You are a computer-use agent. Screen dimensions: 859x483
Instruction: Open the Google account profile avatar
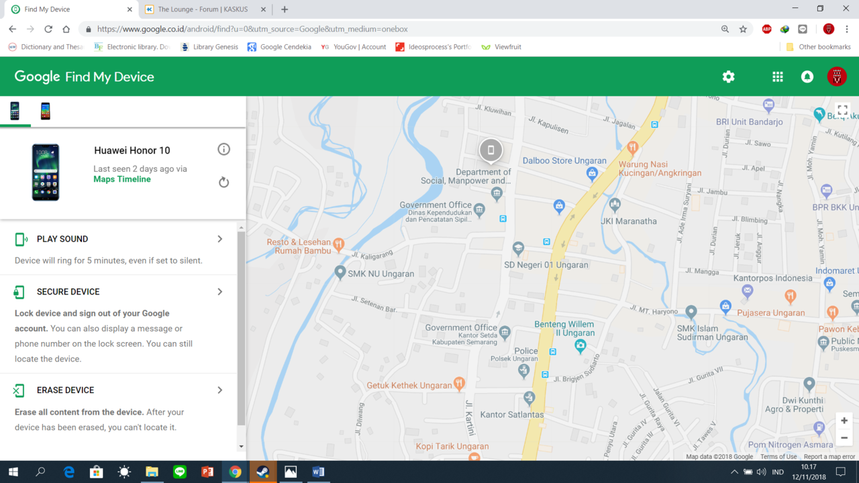point(837,76)
